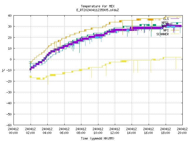The width and height of the screenshot is (188, 141).
Task: Click the chart title "Temperature for MEX"
Action: 98,6
